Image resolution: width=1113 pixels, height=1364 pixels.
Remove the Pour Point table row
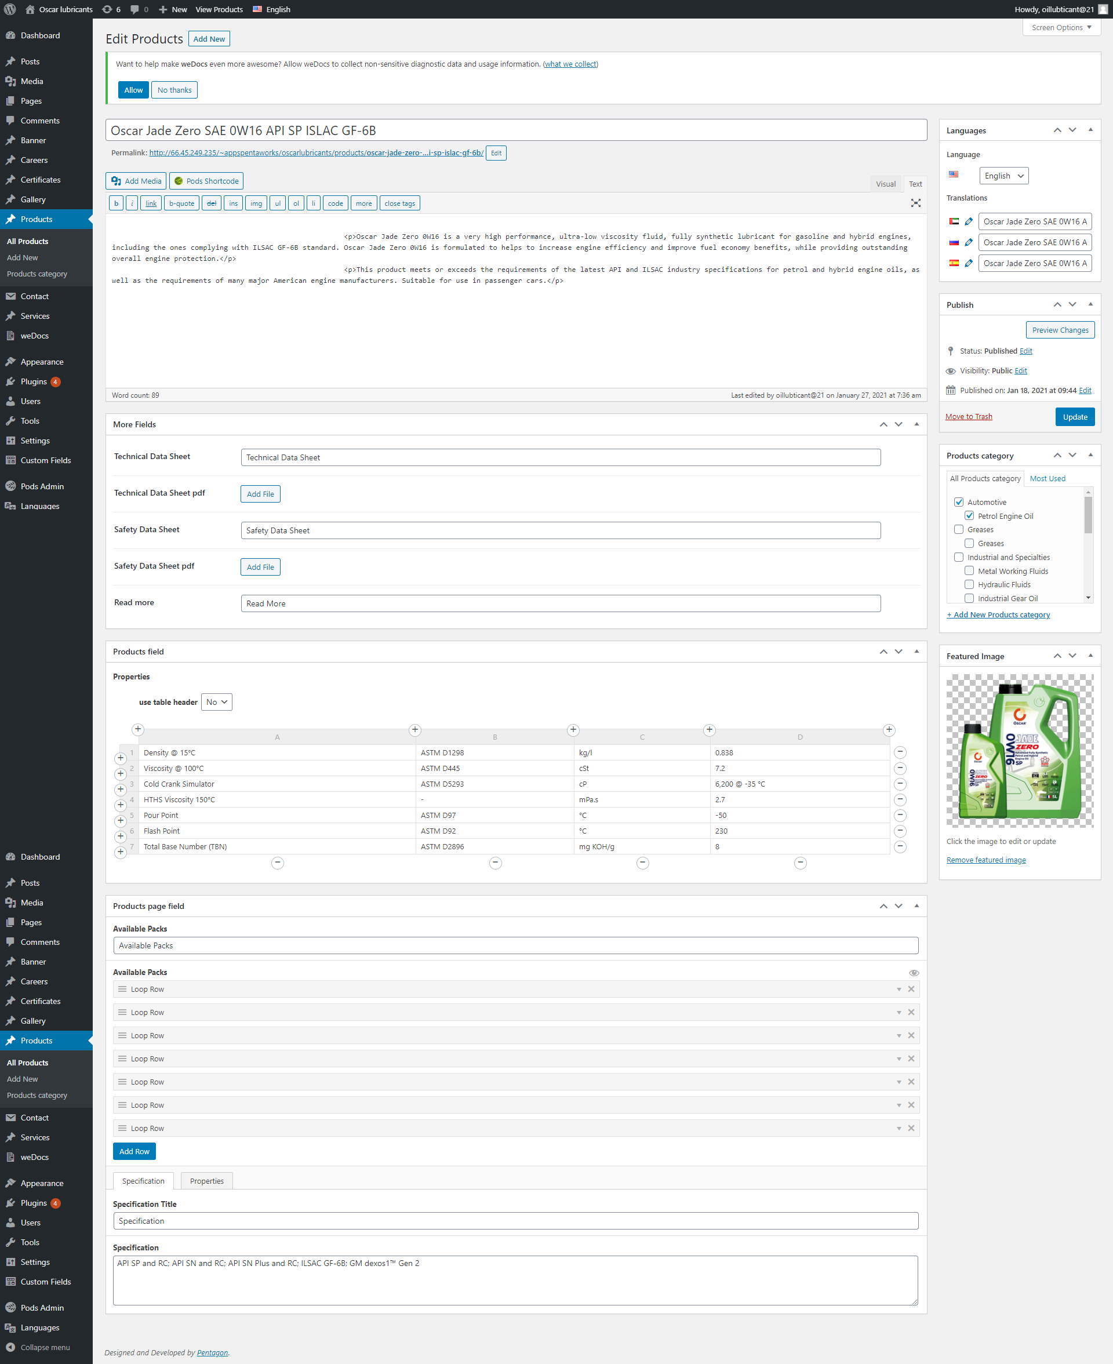point(900,815)
